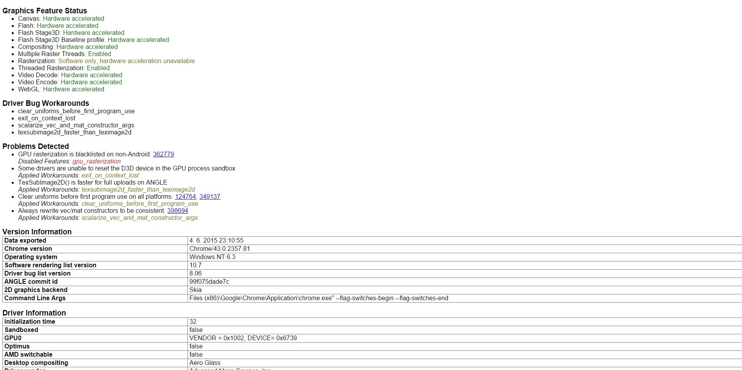Click the Compositing 'Hardware accelerated' status
The height and width of the screenshot is (370, 742).
tap(87, 47)
